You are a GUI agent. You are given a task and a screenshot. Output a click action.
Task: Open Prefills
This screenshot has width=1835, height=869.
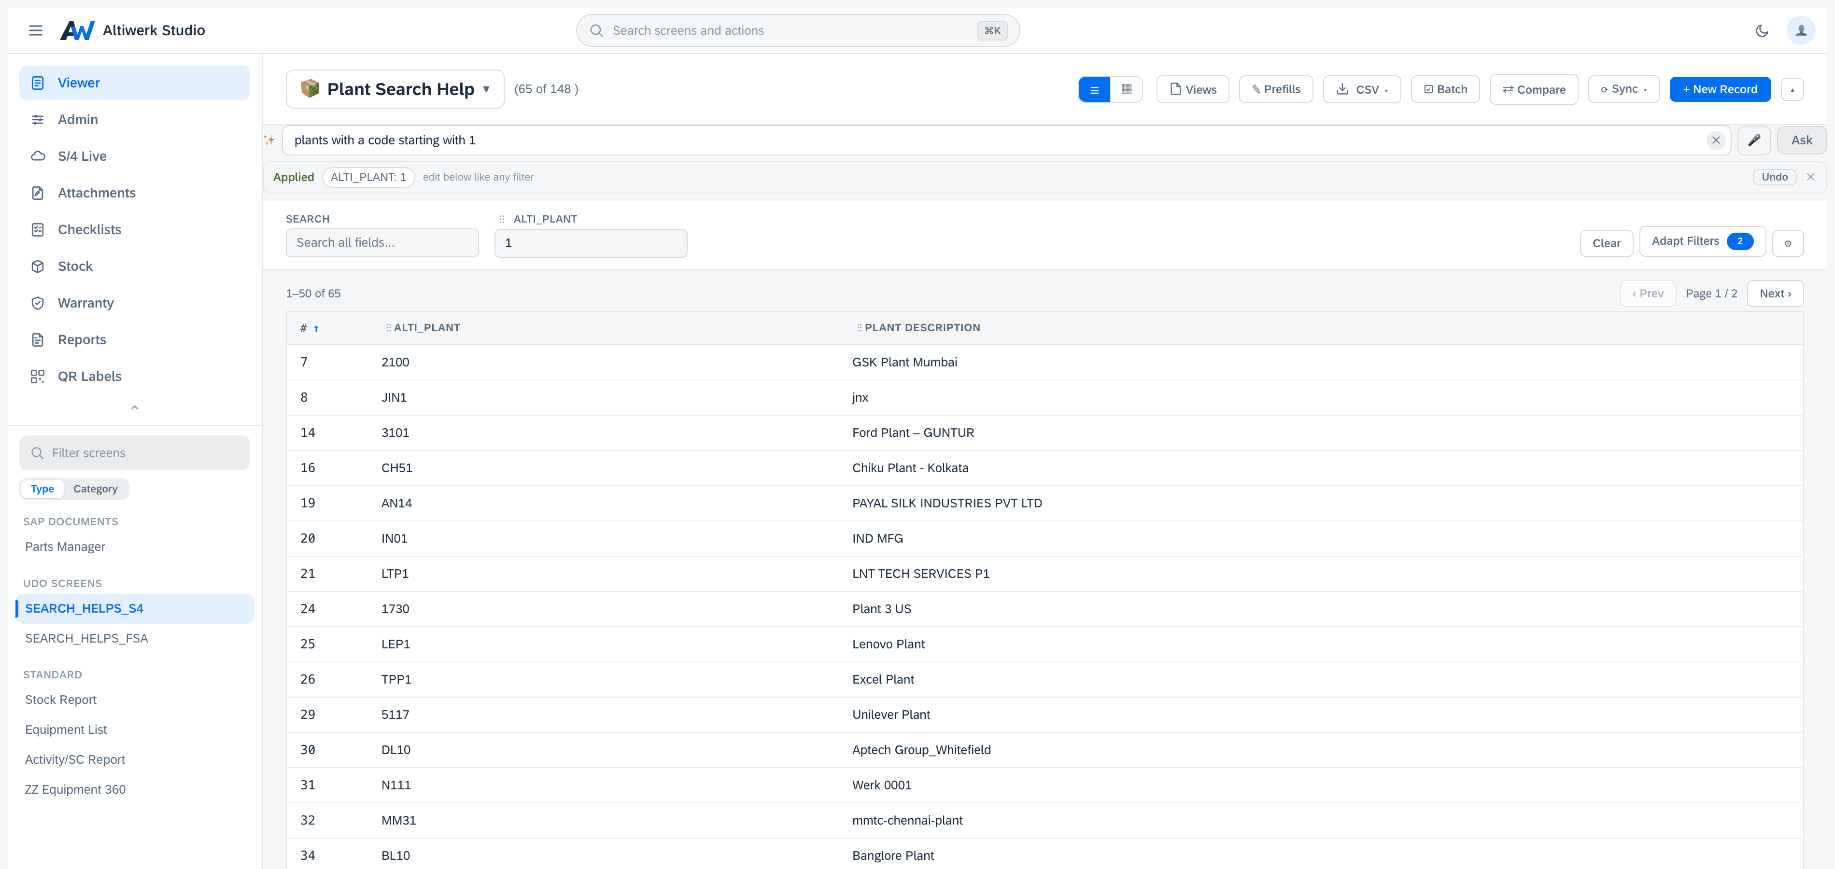pos(1276,90)
